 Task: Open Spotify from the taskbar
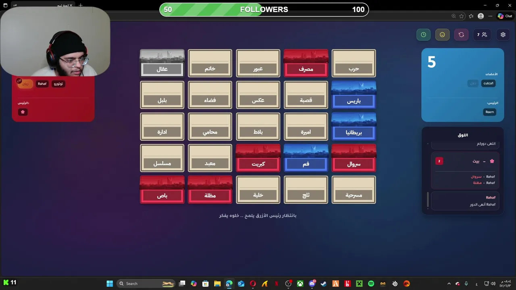tap(371, 284)
